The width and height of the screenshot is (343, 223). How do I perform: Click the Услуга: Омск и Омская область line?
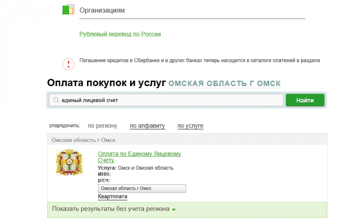click(135, 168)
